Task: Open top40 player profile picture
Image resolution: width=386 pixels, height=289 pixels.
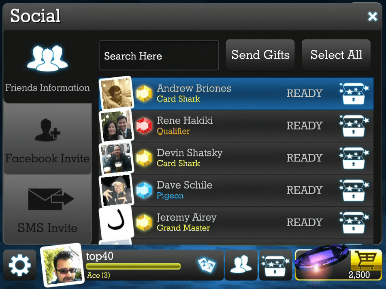Action: click(62, 265)
